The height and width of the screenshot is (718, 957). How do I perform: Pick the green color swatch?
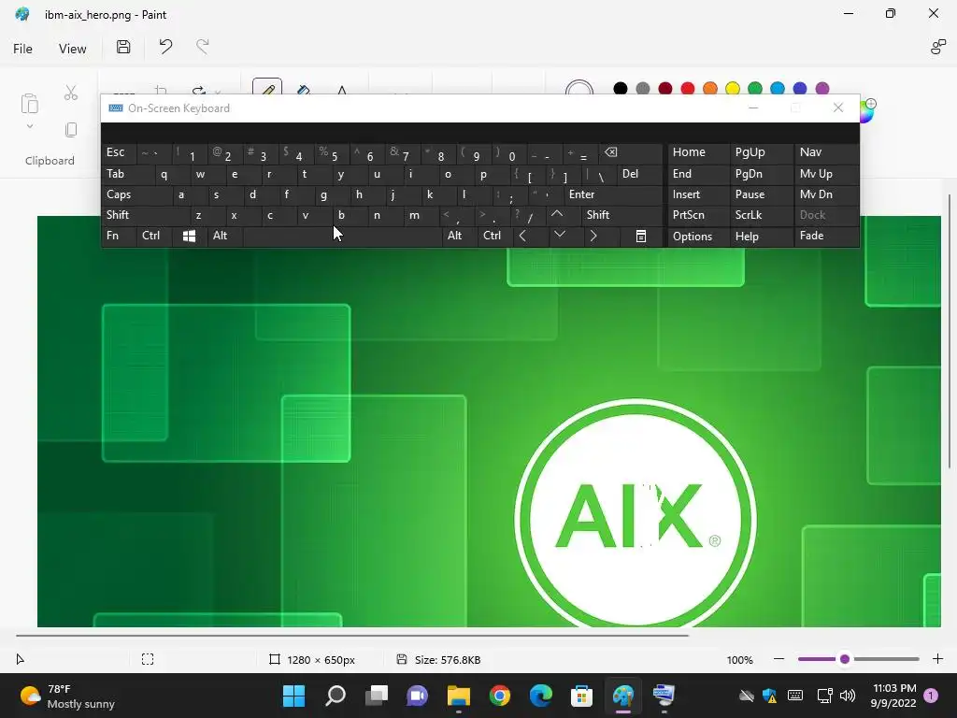pyautogui.click(x=755, y=89)
